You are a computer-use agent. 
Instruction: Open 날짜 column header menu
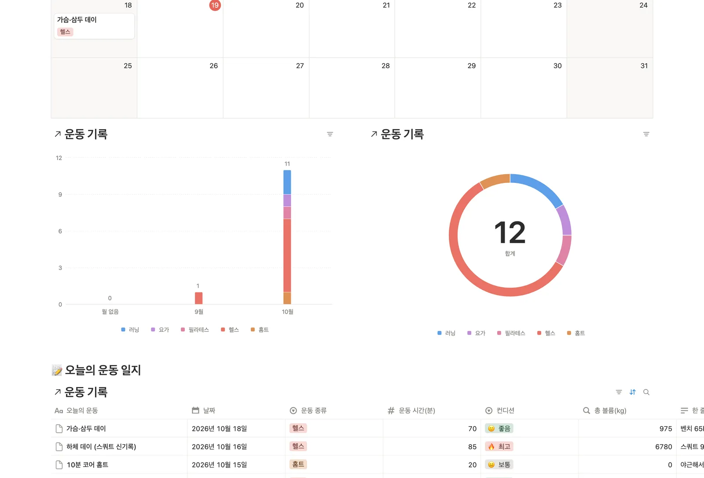236,411
